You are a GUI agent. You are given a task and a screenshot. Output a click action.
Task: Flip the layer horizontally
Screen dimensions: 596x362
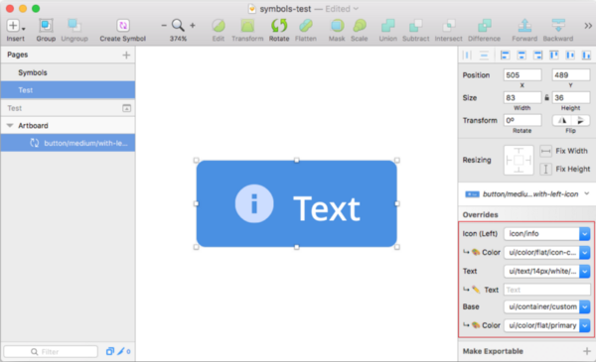pyautogui.click(x=561, y=121)
